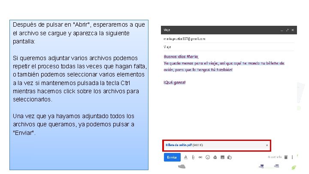Click the recipient email address field
The image size is (309, 174).
click(x=229, y=39)
